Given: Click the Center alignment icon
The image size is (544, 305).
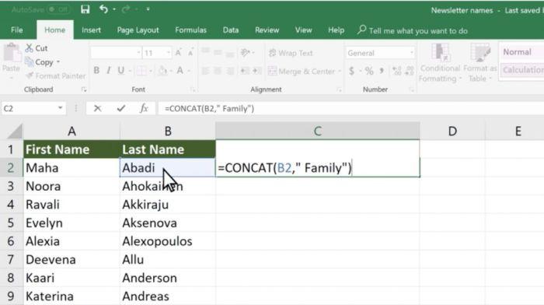Looking at the screenshot, I should (218, 71).
